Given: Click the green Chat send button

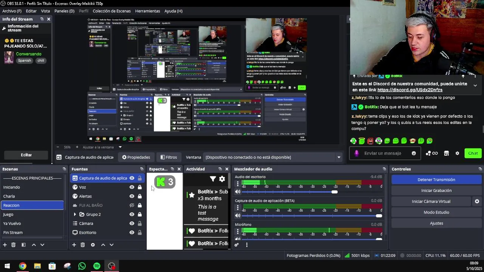Looking at the screenshot, I should point(473,153).
